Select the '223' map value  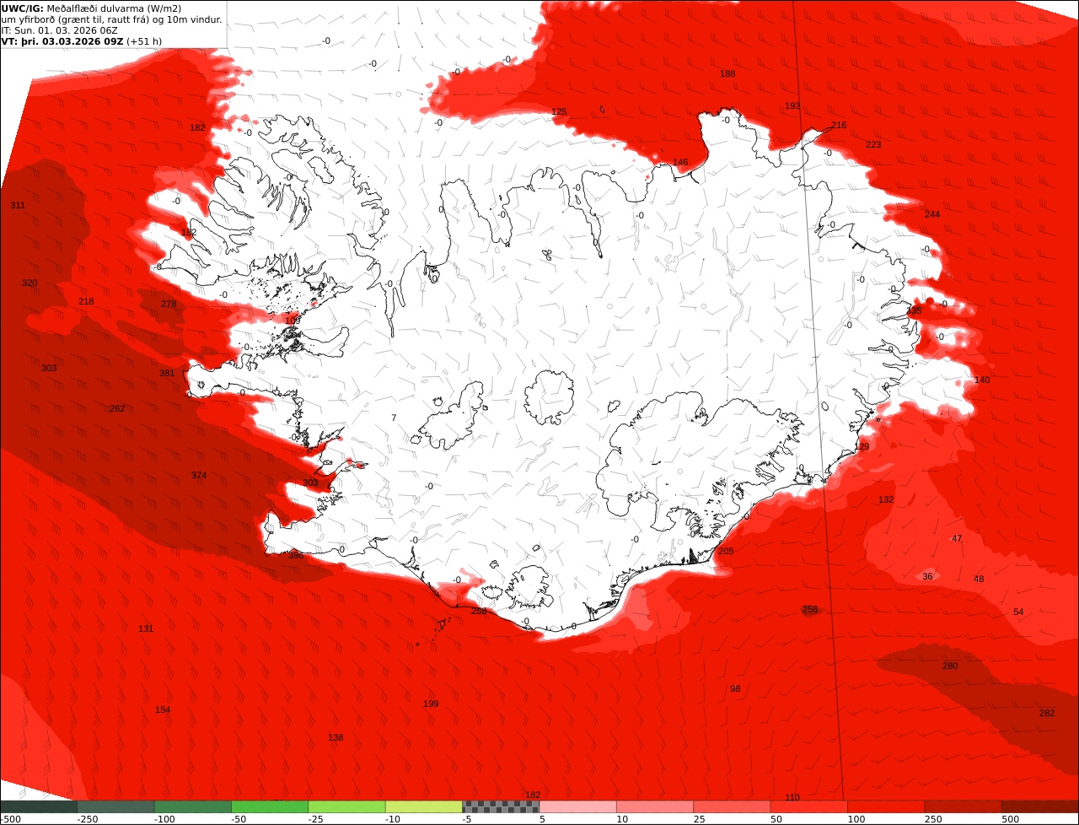click(873, 145)
